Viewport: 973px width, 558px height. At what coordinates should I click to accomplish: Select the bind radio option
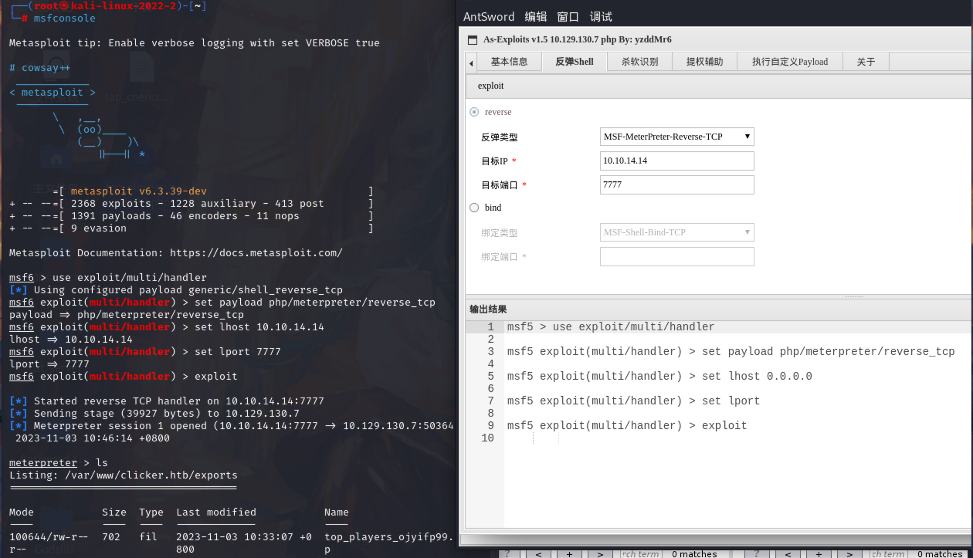coord(474,208)
